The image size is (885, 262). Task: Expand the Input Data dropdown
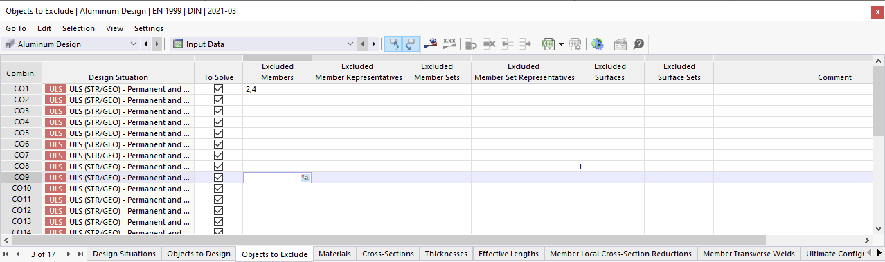350,44
